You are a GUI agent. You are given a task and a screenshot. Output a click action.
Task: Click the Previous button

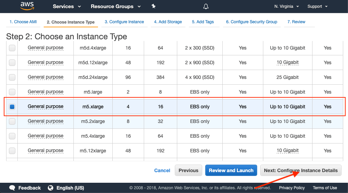189,170
